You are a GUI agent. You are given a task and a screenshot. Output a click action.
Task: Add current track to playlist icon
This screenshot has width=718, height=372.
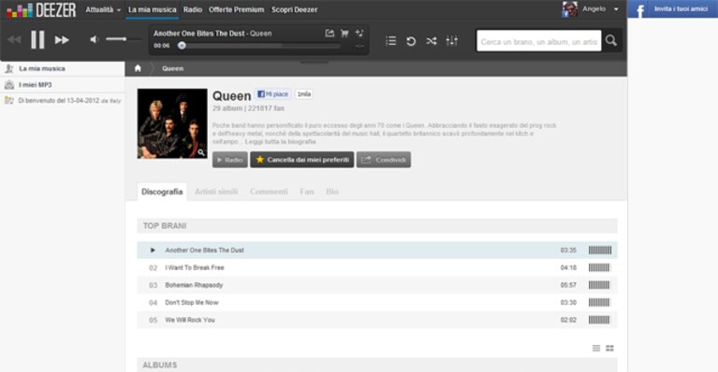coord(359,33)
